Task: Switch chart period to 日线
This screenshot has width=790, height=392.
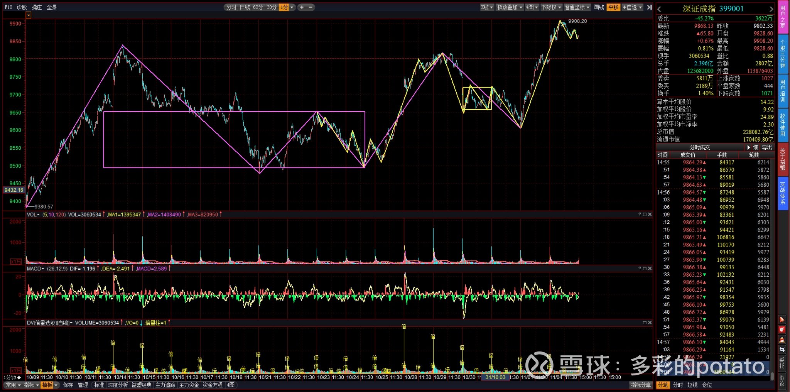Action: pyautogui.click(x=245, y=7)
